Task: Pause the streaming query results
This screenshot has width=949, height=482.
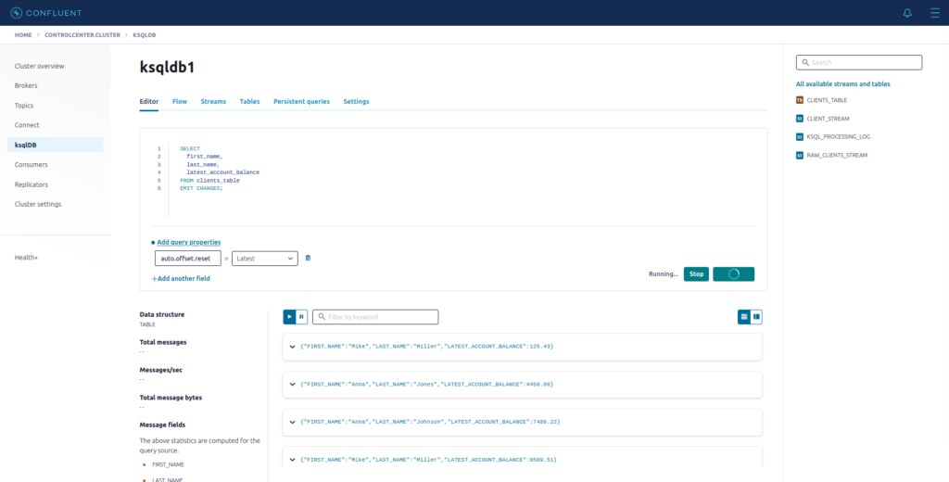Action: click(x=301, y=317)
